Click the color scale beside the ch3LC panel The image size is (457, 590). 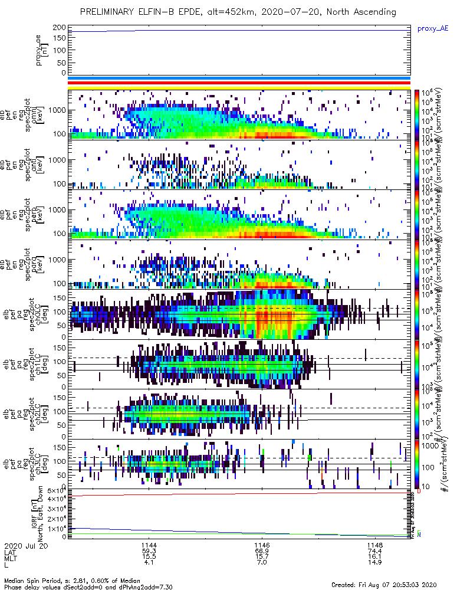point(417,464)
